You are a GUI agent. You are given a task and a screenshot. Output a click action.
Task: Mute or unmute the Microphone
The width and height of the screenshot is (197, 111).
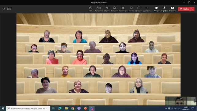[164, 9]
